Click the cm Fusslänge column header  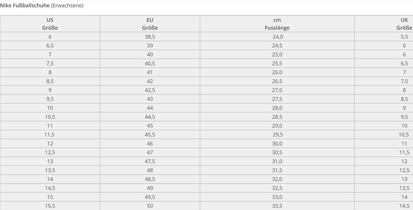pyautogui.click(x=277, y=24)
